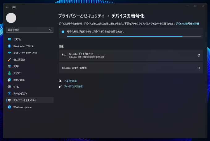This screenshot has height=141, width=210.
Task: Open BitLocker ドライブ暗号化 card
Action: [131, 55]
